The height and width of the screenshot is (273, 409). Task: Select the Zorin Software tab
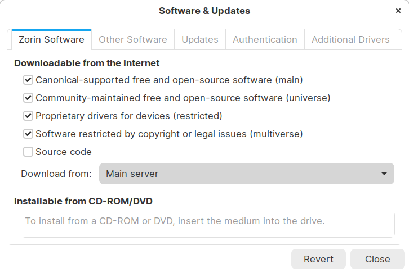pyautogui.click(x=51, y=40)
